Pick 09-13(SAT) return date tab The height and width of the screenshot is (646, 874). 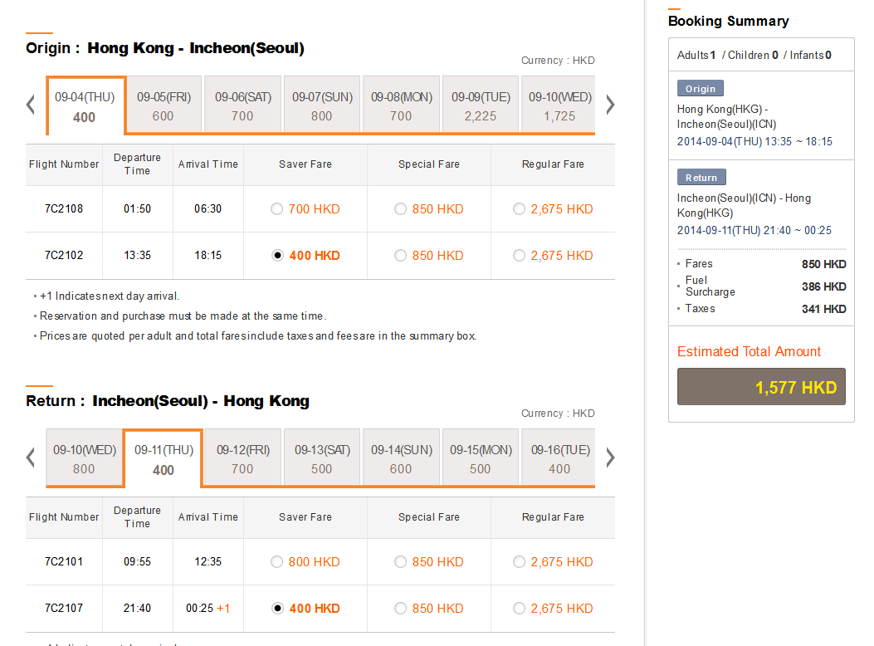322,458
